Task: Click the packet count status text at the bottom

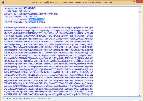Action: (x=27, y=98)
